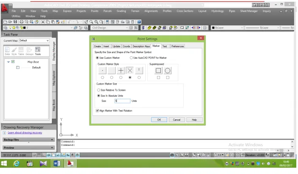Click the Table icon in Task Pane

coord(21,51)
